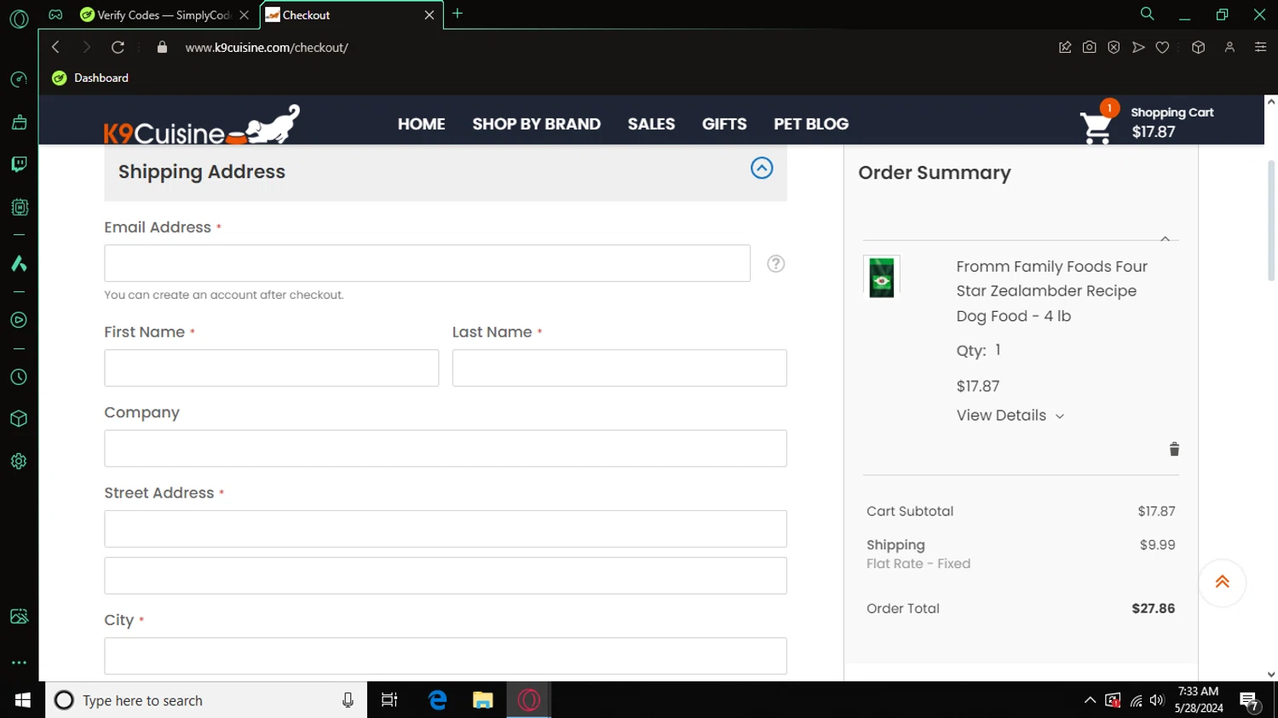1278x718 pixels.
Task: Open Settings gear in the sidebar
Action: click(19, 462)
